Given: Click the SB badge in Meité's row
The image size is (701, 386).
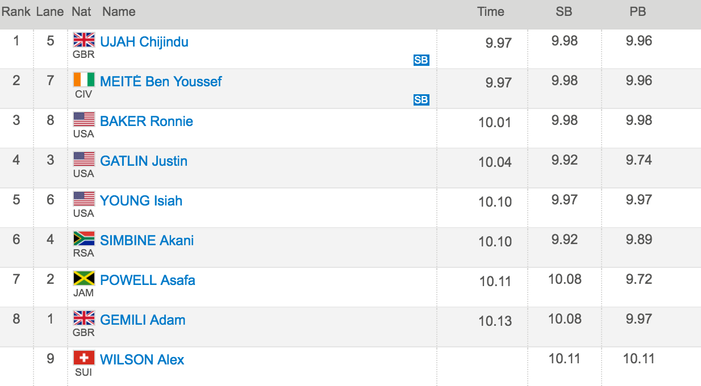Looking at the screenshot, I should pos(421,100).
